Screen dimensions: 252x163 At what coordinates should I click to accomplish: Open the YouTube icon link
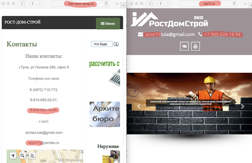(196, 46)
